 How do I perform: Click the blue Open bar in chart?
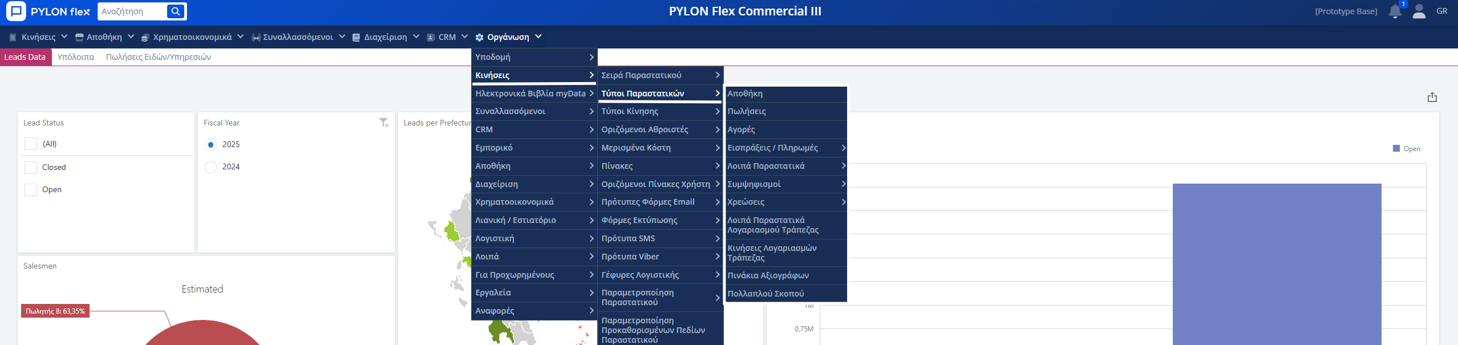[1277, 264]
